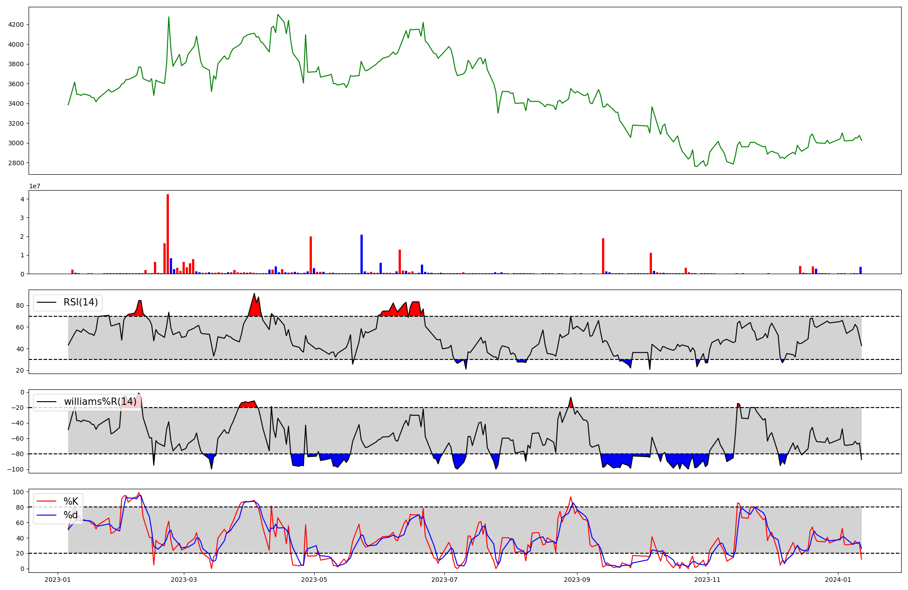Screen dimensions: 908x590
Task: Select the 2023-05 date tick label
Action: [x=314, y=579]
